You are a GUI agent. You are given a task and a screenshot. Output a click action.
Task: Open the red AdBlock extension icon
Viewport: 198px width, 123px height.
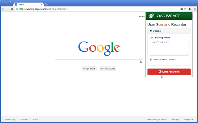coord(182,9)
